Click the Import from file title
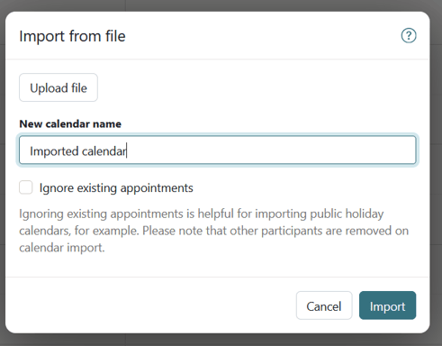 [x=72, y=36]
